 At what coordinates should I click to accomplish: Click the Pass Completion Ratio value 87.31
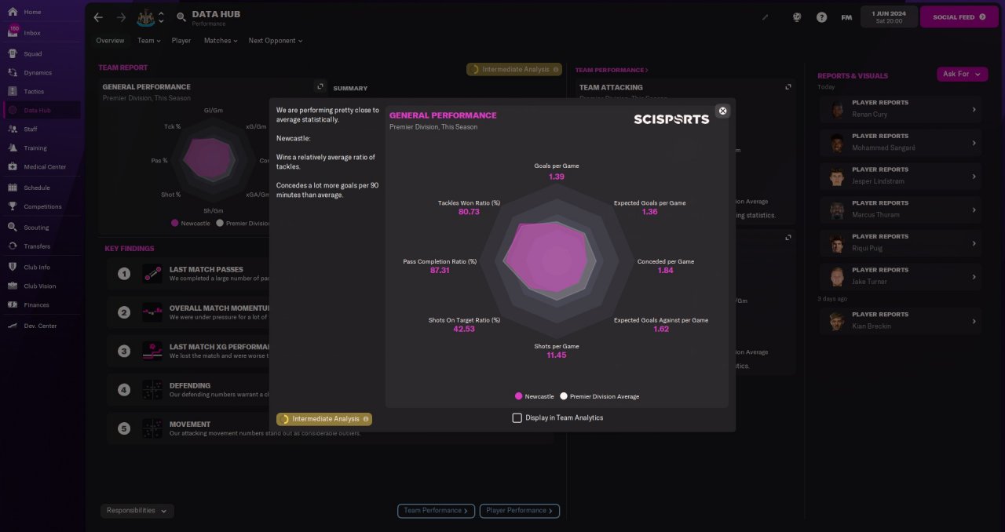click(x=440, y=271)
